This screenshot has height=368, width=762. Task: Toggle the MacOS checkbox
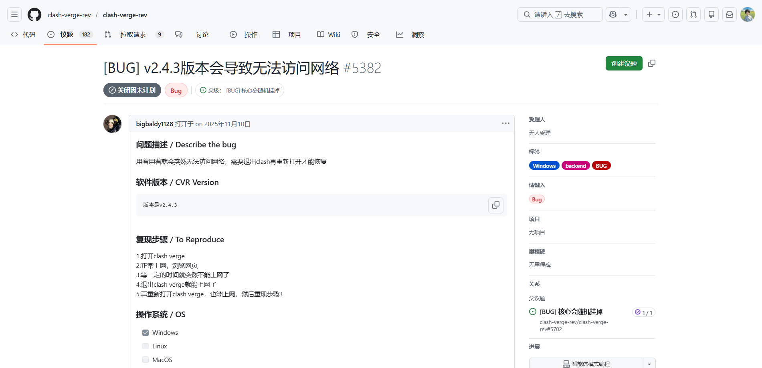click(x=146, y=360)
